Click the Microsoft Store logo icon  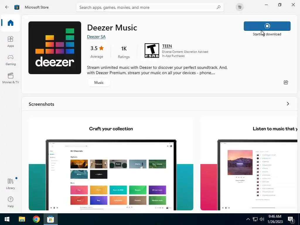(x=17, y=7)
